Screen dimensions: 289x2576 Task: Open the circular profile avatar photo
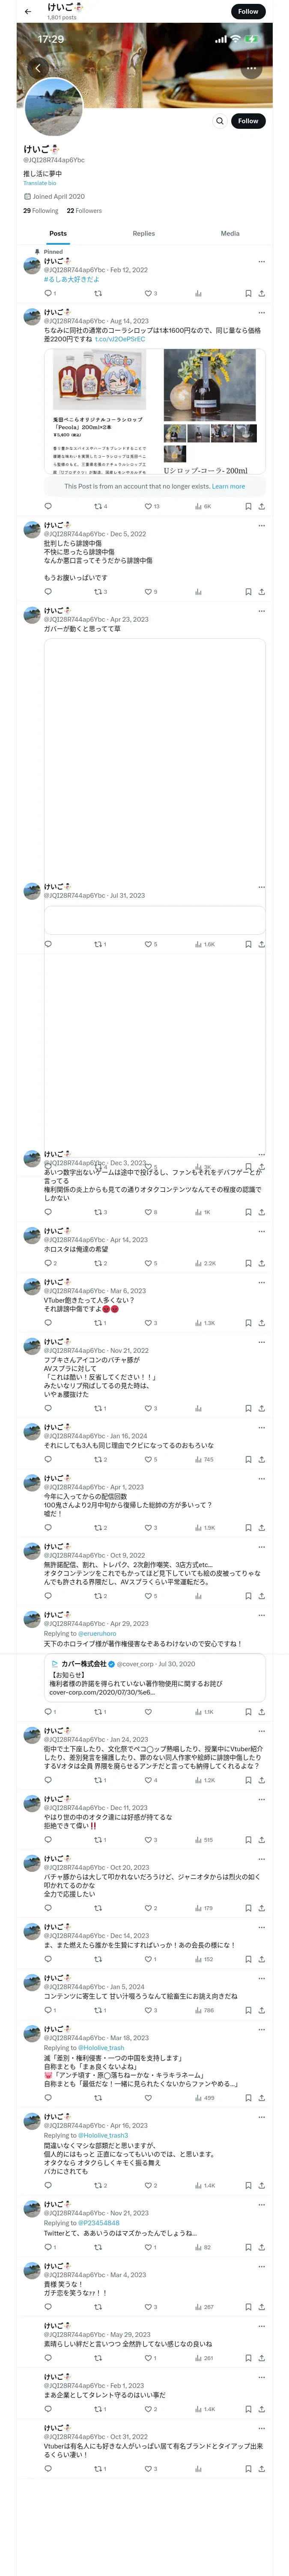(x=53, y=107)
